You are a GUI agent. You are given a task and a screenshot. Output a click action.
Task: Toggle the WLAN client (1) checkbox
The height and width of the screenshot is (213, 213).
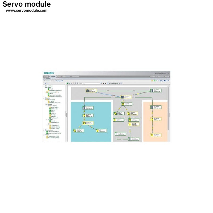50,118
